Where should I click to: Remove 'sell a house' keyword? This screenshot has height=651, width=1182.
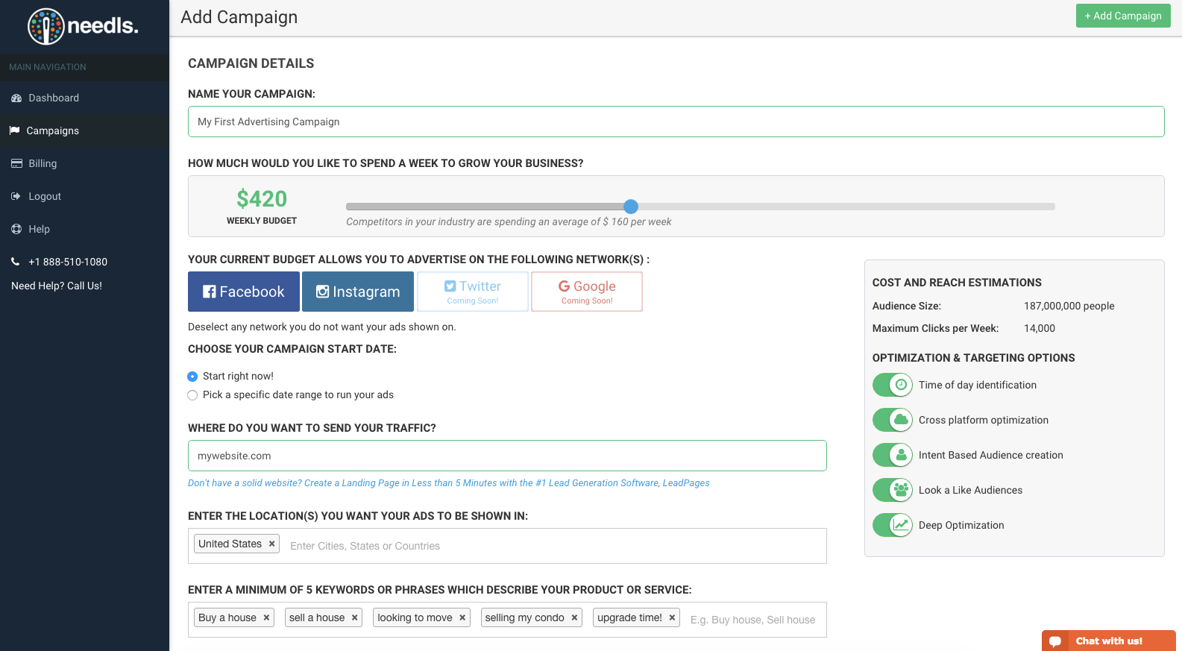point(355,617)
